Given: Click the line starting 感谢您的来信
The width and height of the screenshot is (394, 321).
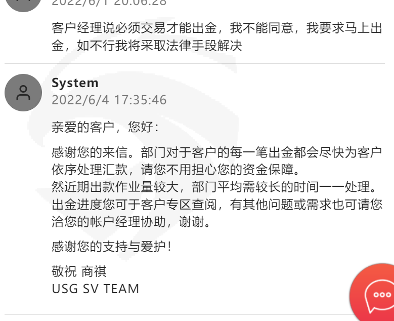Looking at the screenshot, I should point(217,152).
